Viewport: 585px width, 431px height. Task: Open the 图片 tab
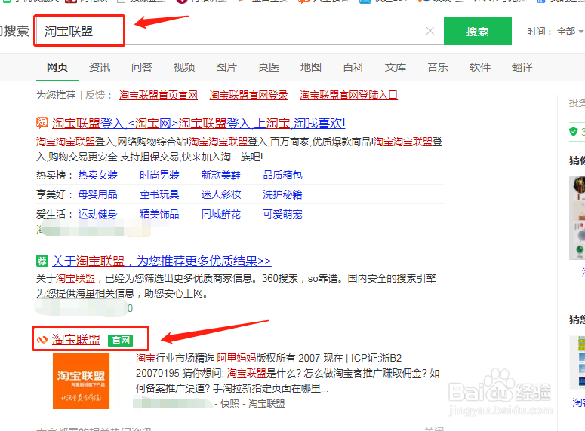(226, 67)
